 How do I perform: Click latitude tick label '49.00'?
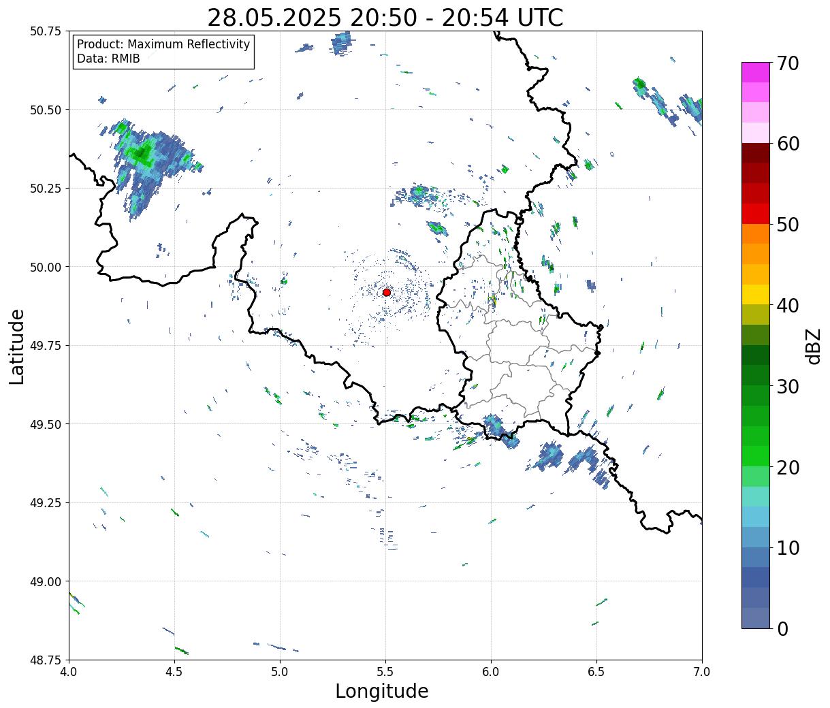coord(46,581)
